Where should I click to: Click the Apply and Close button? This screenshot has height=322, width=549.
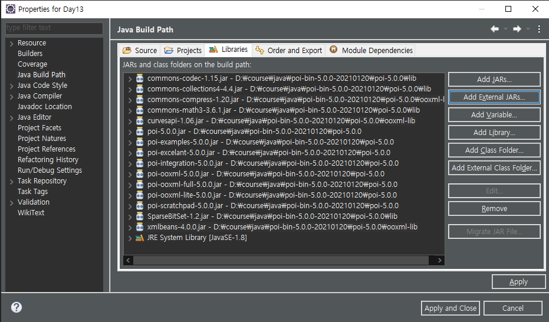coord(451,308)
